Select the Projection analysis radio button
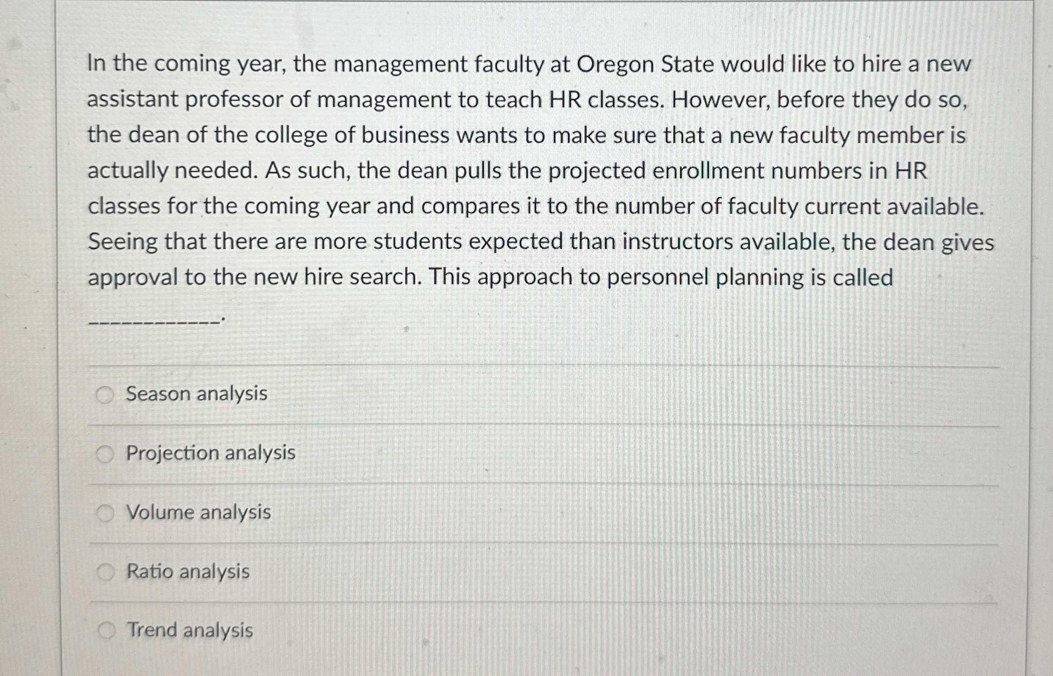 (x=106, y=454)
